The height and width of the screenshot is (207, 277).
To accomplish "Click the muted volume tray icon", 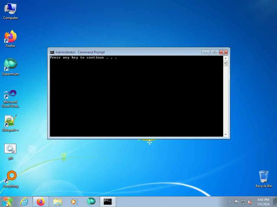I will click(x=250, y=202).
